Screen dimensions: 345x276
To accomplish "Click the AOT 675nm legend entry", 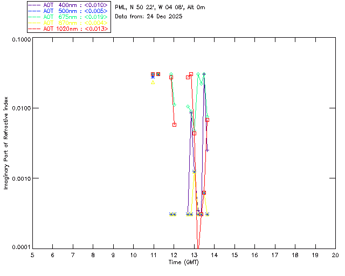I will (68, 17).
